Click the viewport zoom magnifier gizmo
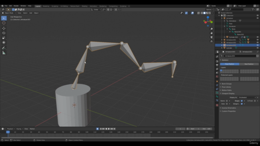 coord(211,29)
